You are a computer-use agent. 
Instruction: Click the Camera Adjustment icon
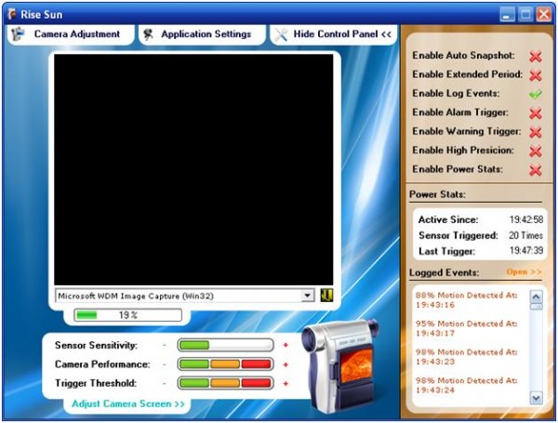click(x=18, y=34)
